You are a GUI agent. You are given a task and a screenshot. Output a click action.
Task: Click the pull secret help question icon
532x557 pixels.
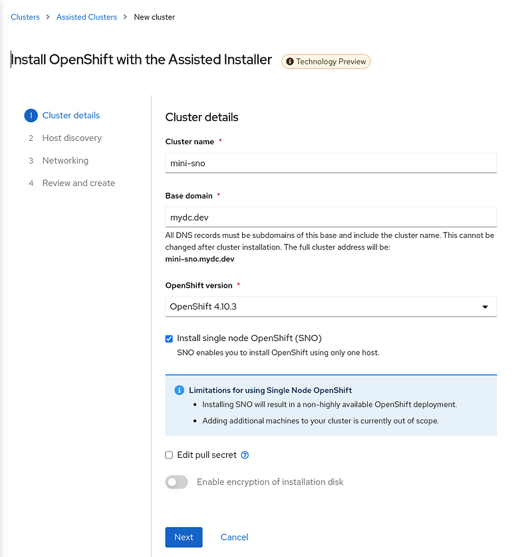click(x=245, y=455)
